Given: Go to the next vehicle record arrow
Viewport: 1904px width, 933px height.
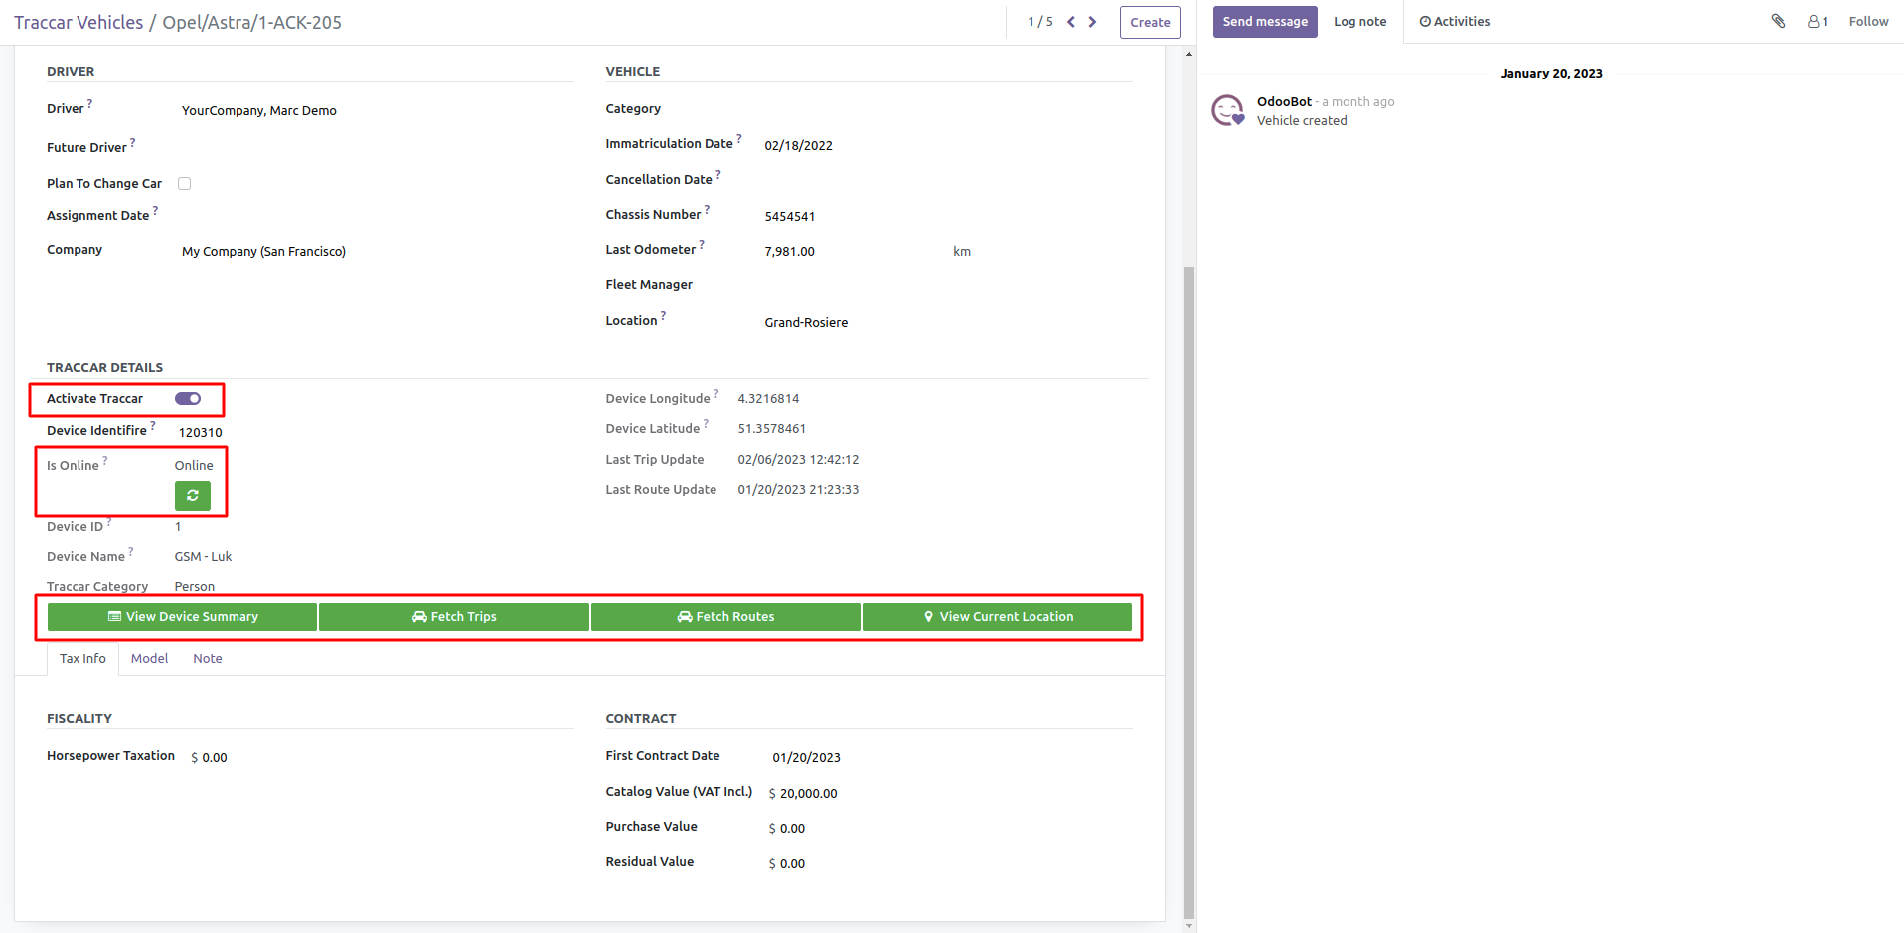Looking at the screenshot, I should tap(1093, 22).
